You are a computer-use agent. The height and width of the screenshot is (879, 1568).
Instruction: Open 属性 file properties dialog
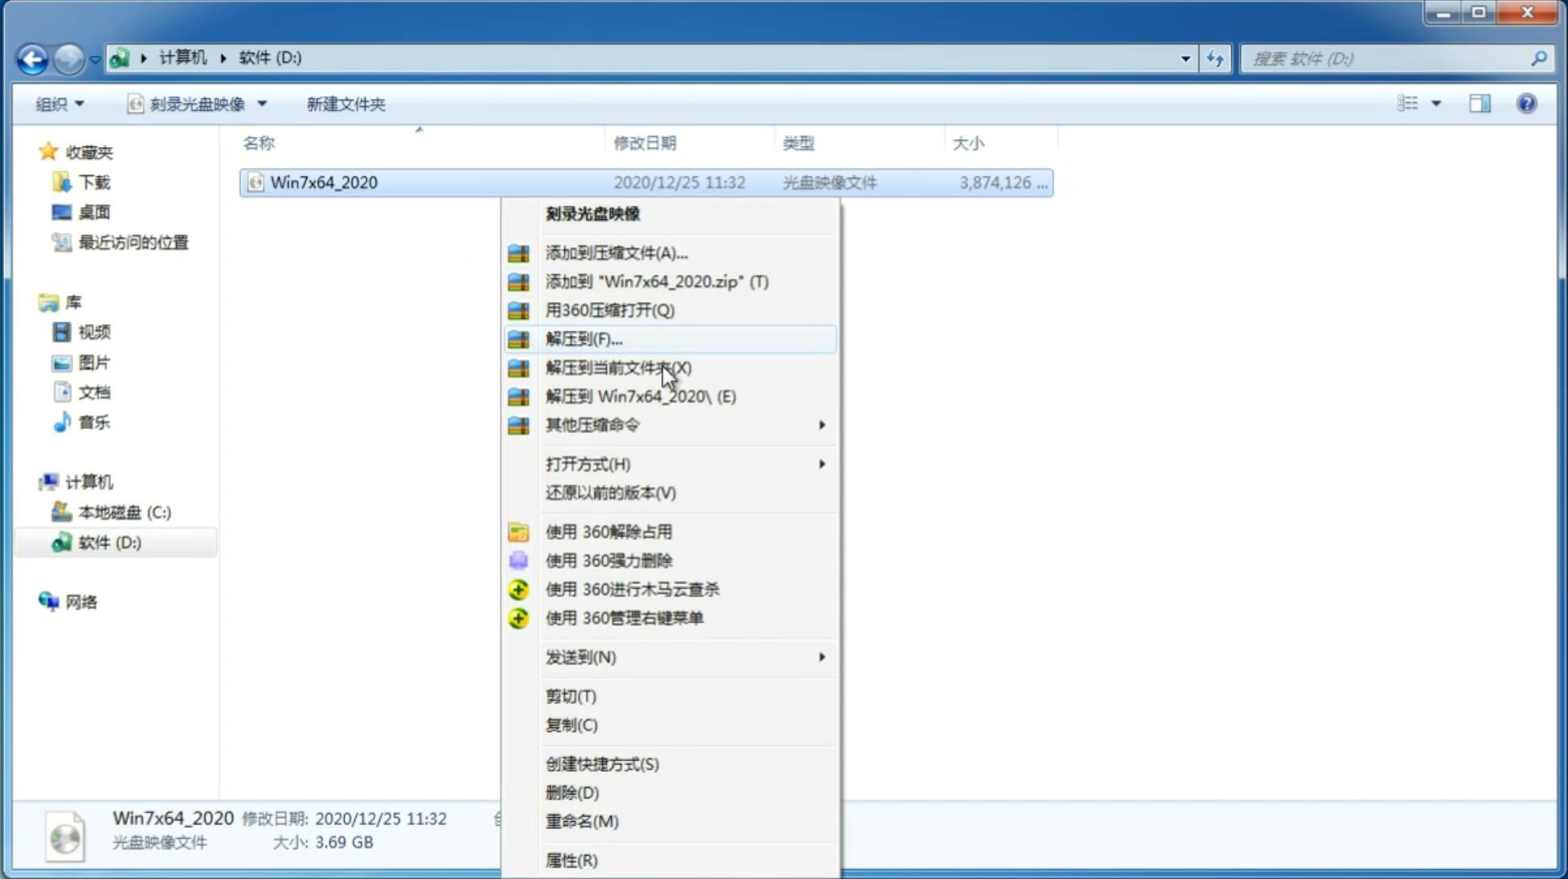571,860
